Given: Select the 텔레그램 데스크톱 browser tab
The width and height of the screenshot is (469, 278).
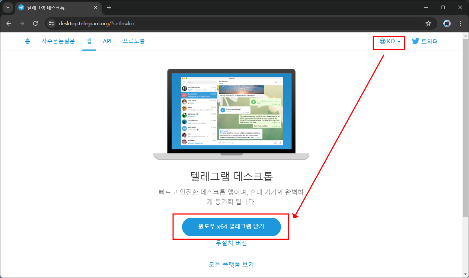Looking at the screenshot, I should point(58,7).
